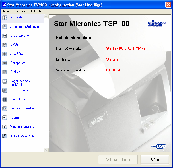Open Allmänna inställningar settings
173x168 pixels.
tap(24, 26)
